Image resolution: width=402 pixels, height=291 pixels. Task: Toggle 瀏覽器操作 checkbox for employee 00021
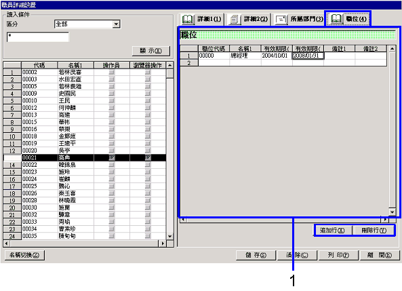coord(148,157)
